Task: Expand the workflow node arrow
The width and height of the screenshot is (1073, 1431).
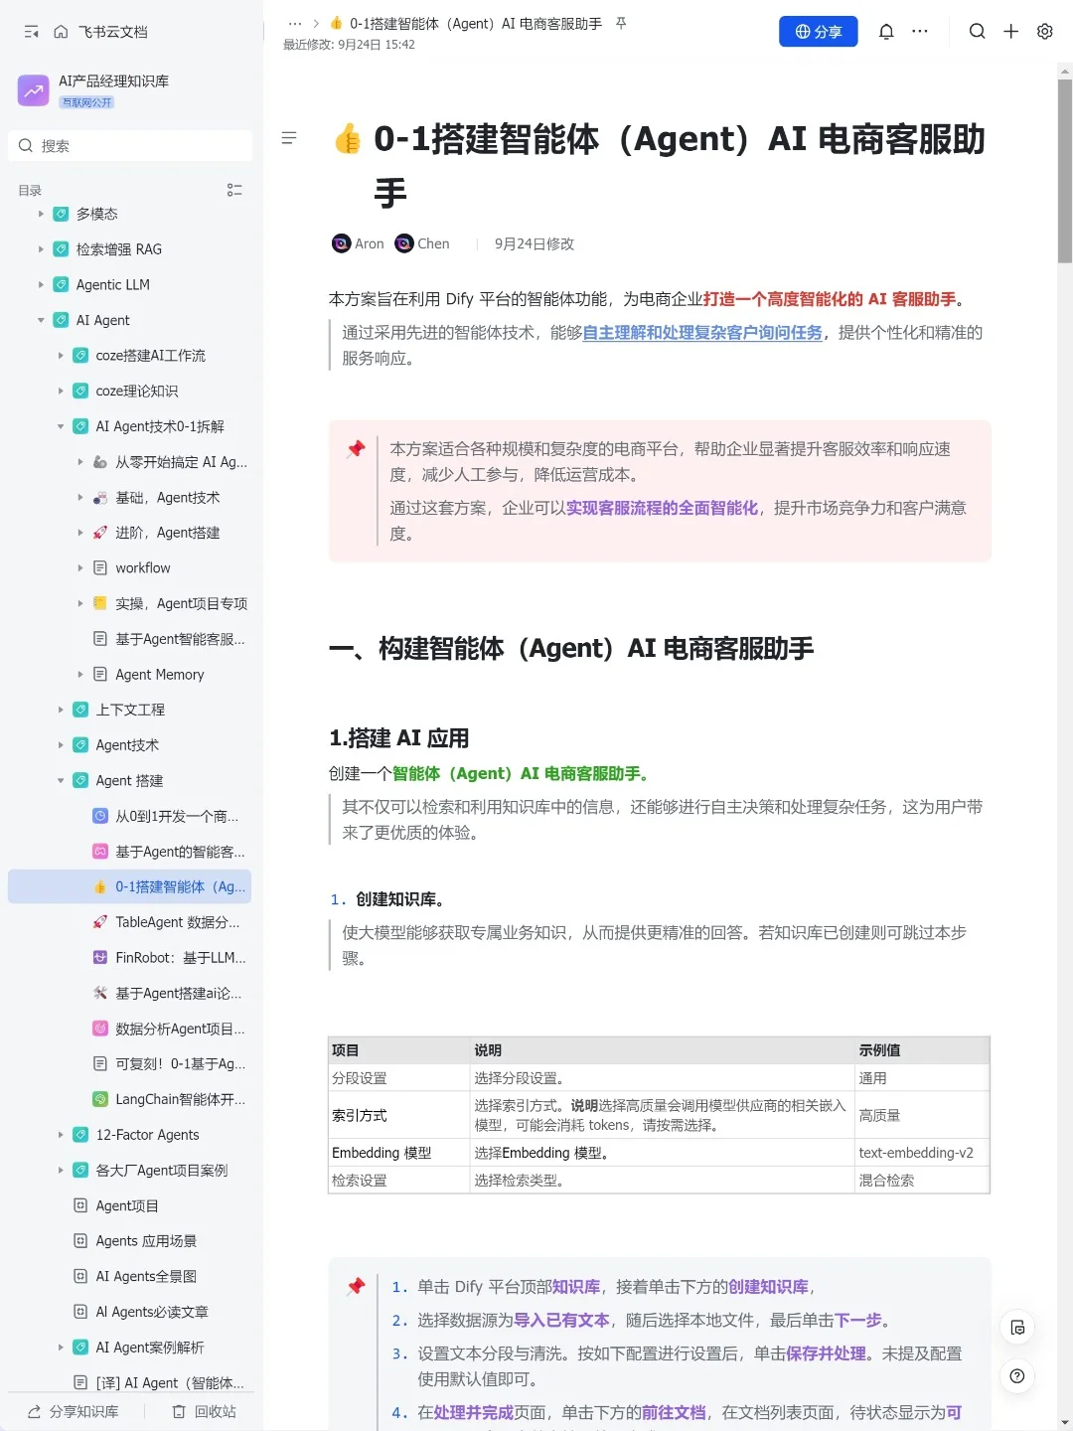Action: [x=80, y=568]
